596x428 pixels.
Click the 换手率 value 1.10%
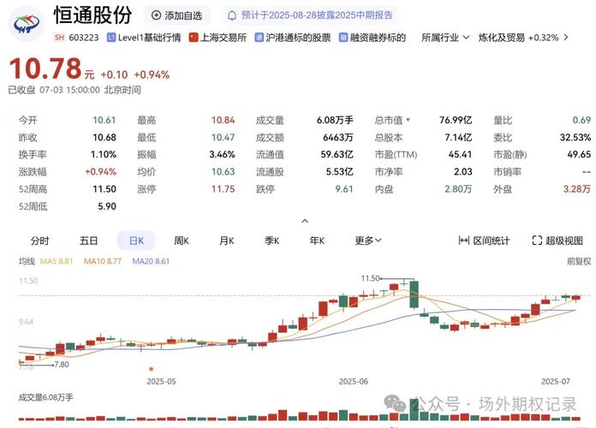(x=104, y=154)
